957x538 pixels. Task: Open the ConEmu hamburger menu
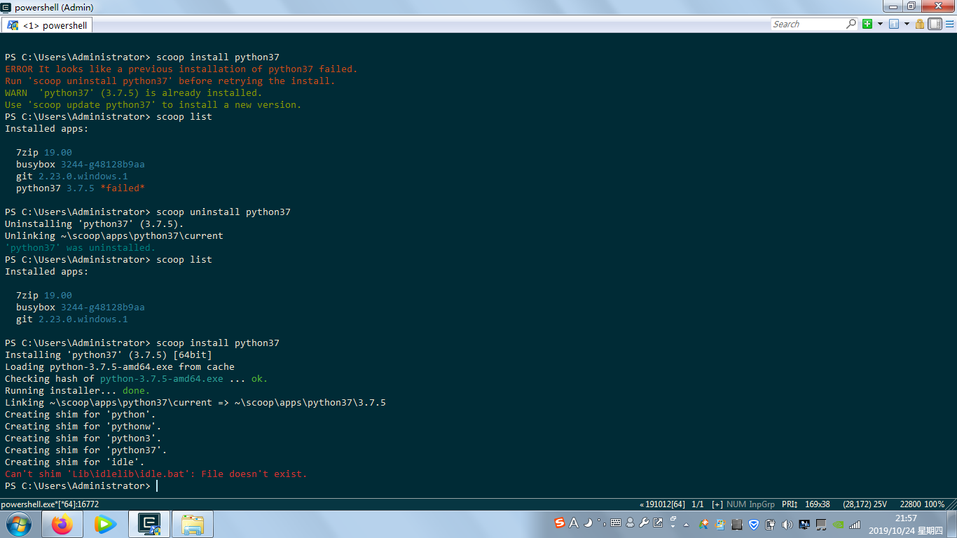[x=951, y=23]
